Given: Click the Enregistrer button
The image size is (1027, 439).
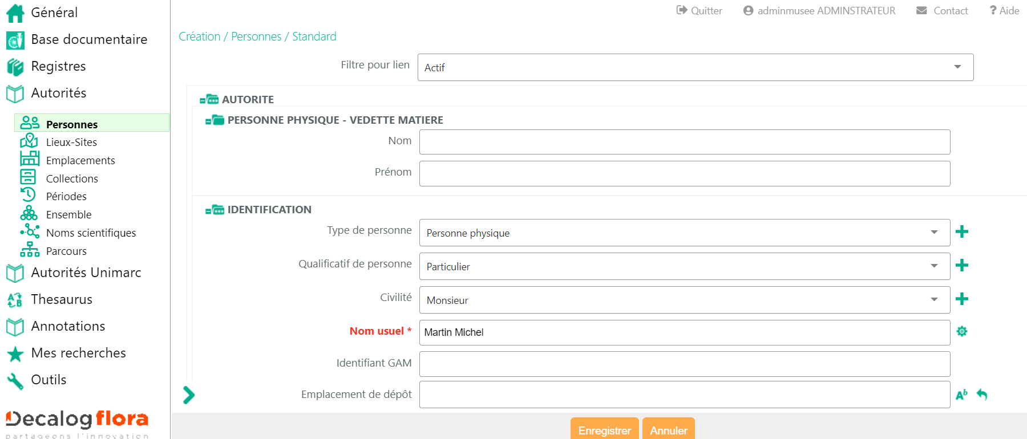Looking at the screenshot, I should coord(604,430).
